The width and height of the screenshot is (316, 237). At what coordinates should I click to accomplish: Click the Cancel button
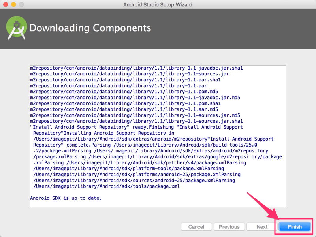[x=196, y=227]
